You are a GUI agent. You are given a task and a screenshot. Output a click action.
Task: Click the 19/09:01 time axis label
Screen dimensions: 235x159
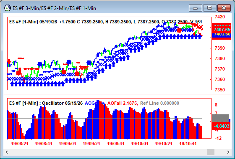coord(68,144)
